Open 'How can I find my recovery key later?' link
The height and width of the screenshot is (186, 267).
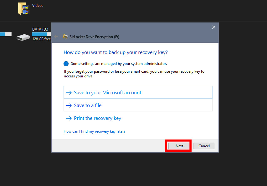pyautogui.click(x=94, y=131)
